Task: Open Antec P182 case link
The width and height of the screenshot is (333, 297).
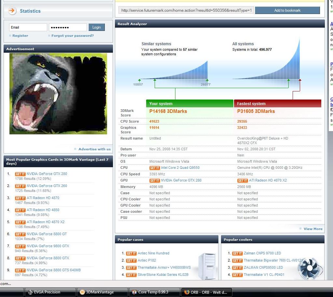Action: point(147,261)
